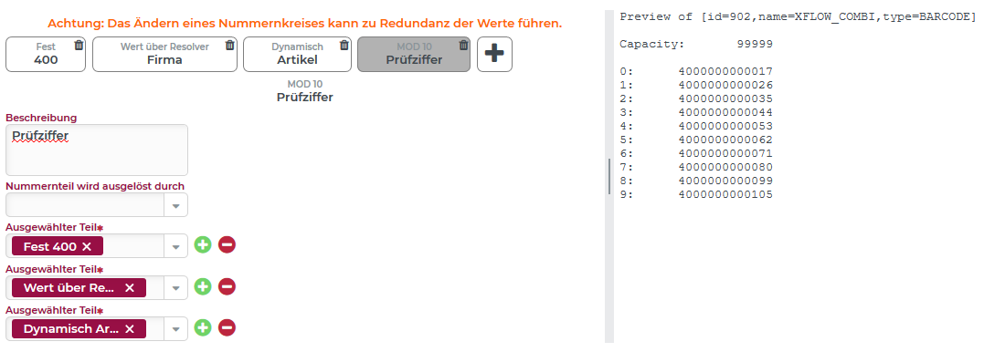Add a row after Fest 400 selection

coord(203,245)
